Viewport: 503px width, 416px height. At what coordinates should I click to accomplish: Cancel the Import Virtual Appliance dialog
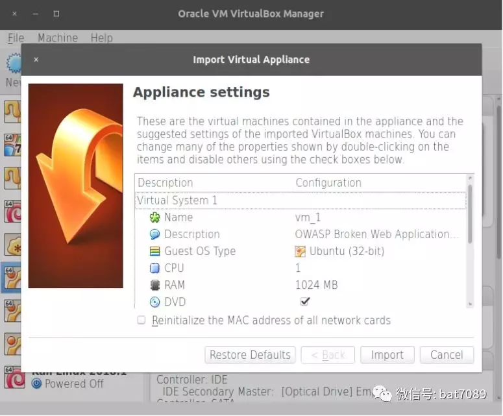pos(447,355)
